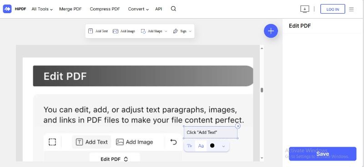This screenshot has height=167, width=364.
Task: Open the font type Tr option
Action: [190, 146]
